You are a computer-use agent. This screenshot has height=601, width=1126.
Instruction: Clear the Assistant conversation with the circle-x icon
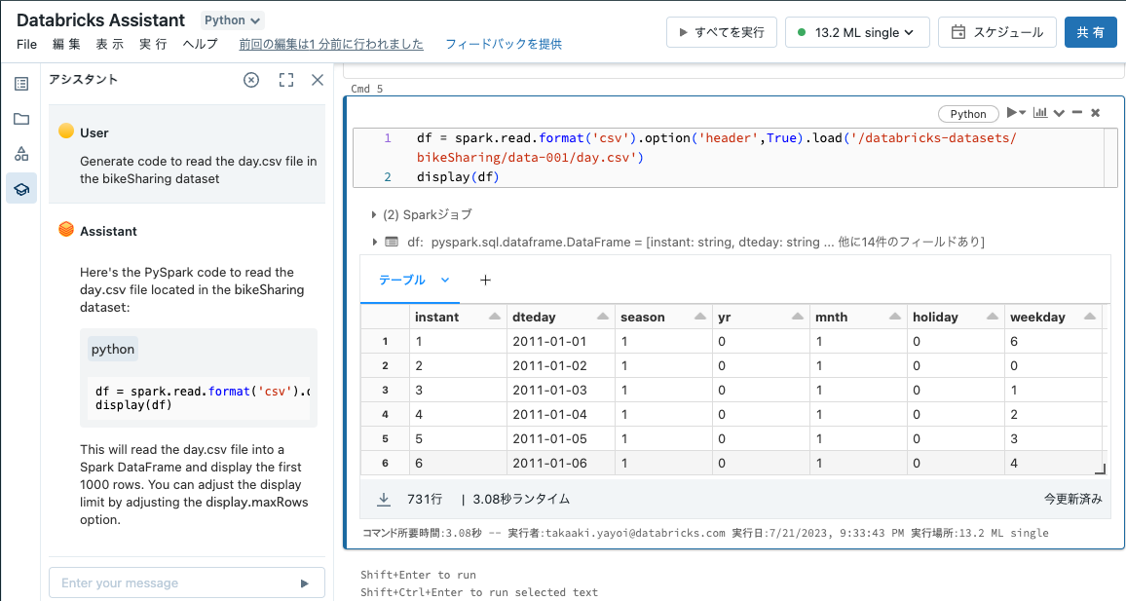(251, 79)
